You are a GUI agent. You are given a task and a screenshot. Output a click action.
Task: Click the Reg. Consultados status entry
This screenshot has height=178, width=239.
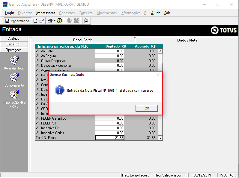(137, 175)
